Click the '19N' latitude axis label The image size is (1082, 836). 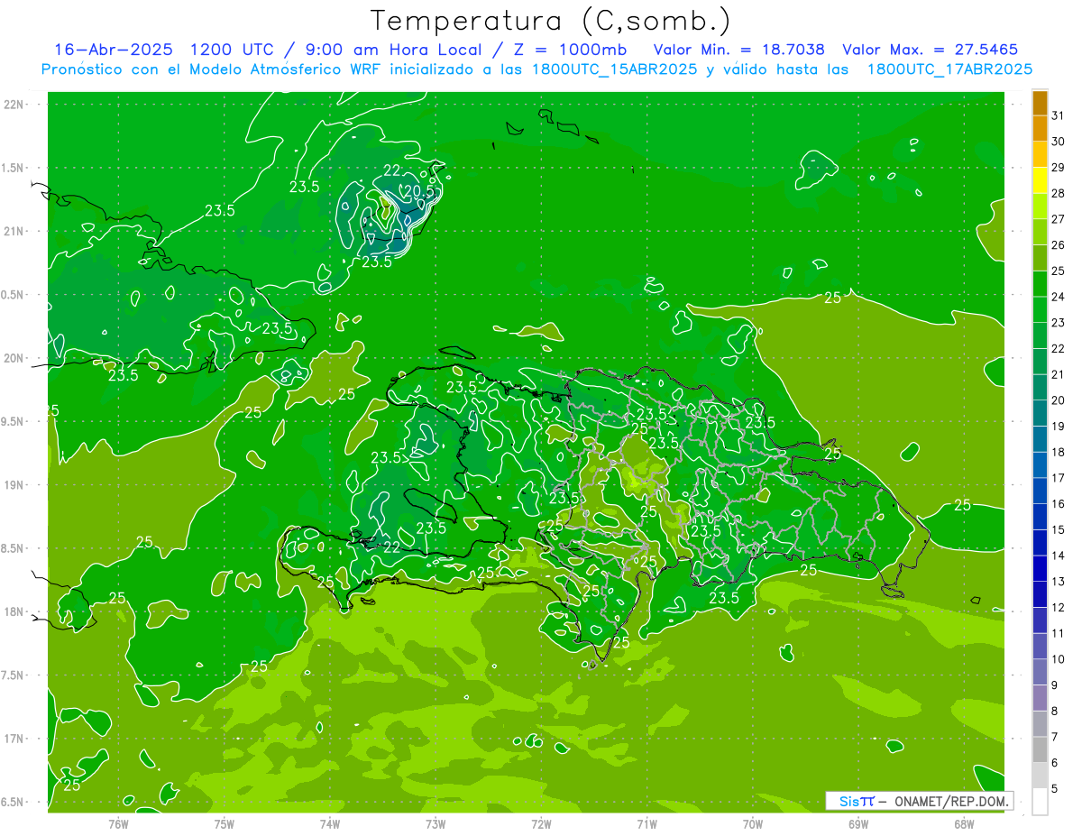tap(14, 484)
